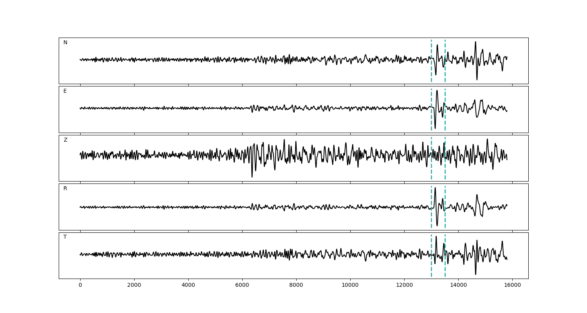Click the E component panel label

coord(65,91)
